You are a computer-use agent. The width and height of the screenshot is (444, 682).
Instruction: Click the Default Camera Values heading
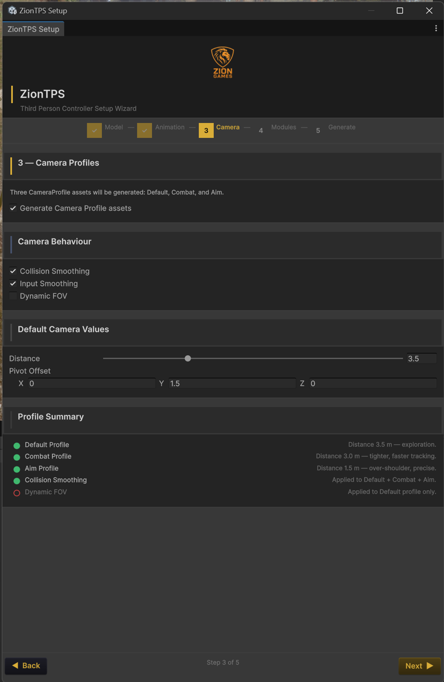pyautogui.click(x=63, y=329)
